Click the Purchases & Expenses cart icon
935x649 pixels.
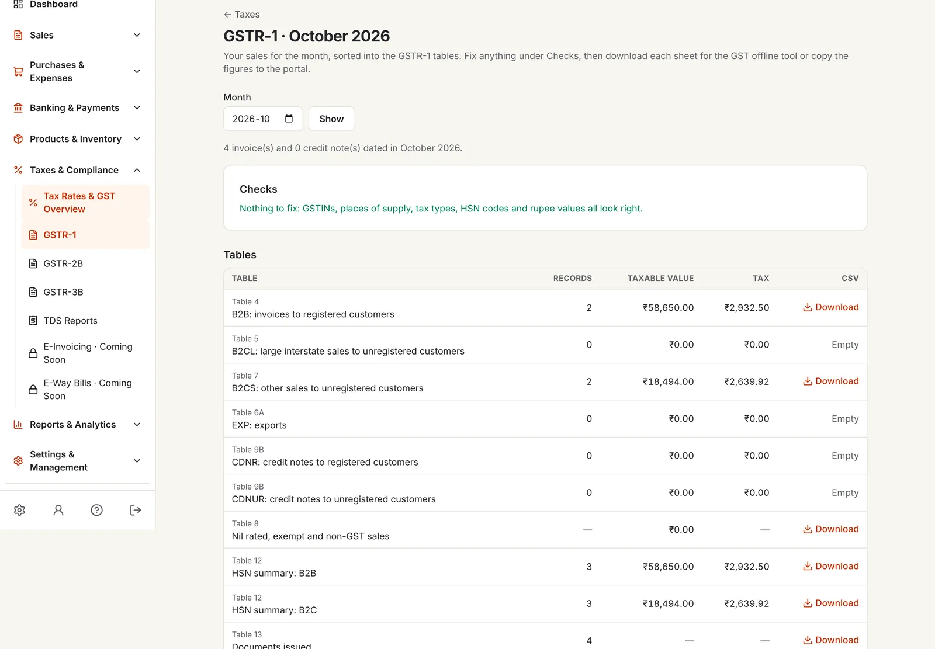pos(18,71)
